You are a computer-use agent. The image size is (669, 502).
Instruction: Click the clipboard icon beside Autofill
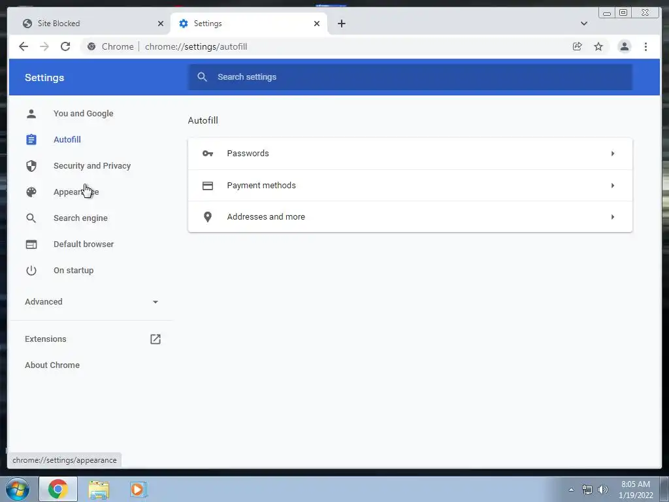click(31, 140)
